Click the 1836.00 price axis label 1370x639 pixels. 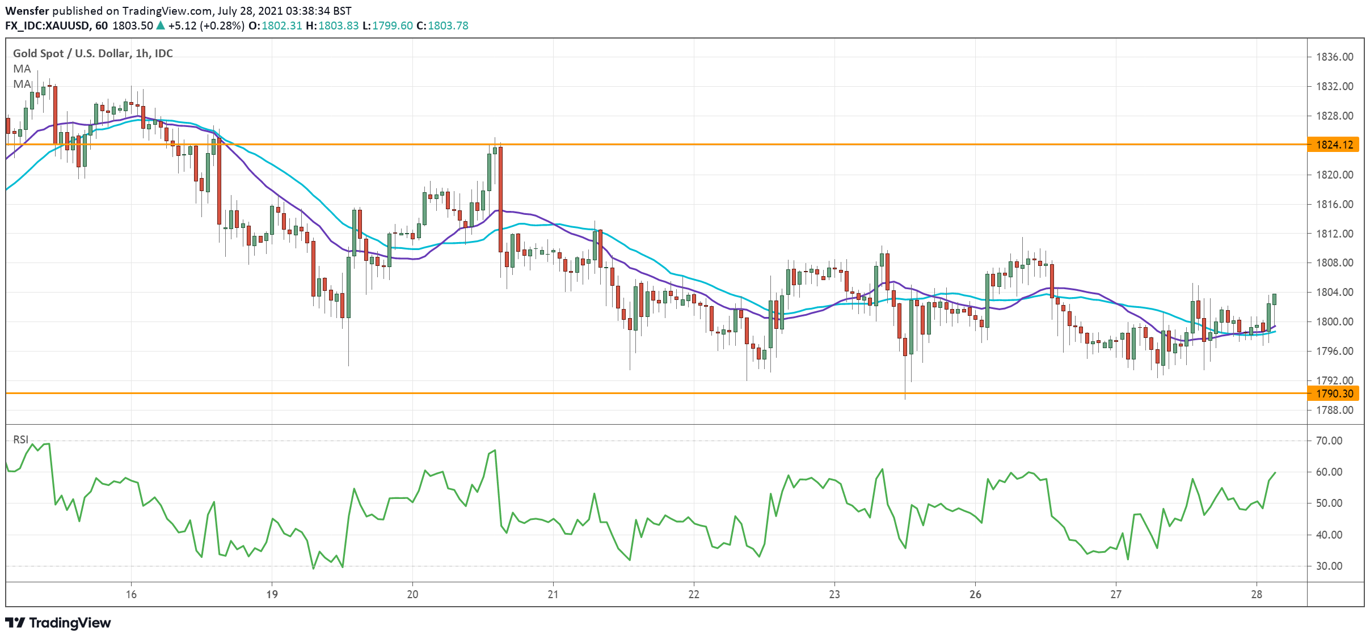point(1334,57)
